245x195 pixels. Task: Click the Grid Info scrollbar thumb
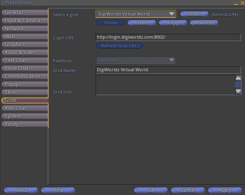click(x=238, y=85)
